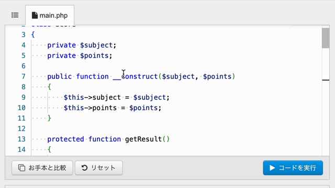Viewport: 335px width, 188px height.
Task: Click the vertical scrollbar thumb in editor
Action: pos(326,38)
